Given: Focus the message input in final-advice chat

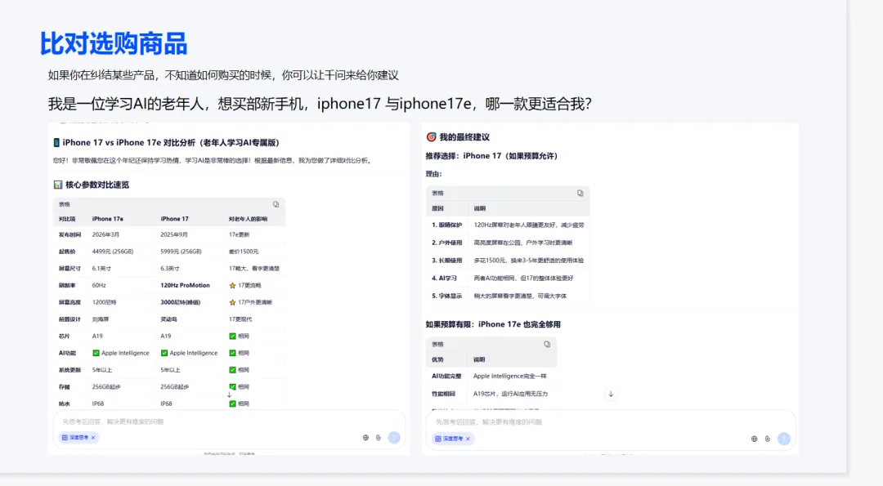Looking at the screenshot, I should pyautogui.click(x=611, y=421).
